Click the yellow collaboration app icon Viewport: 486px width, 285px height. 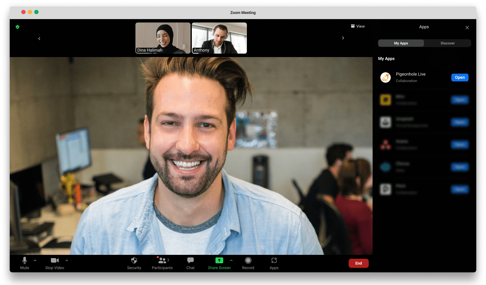(x=385, y=100)
